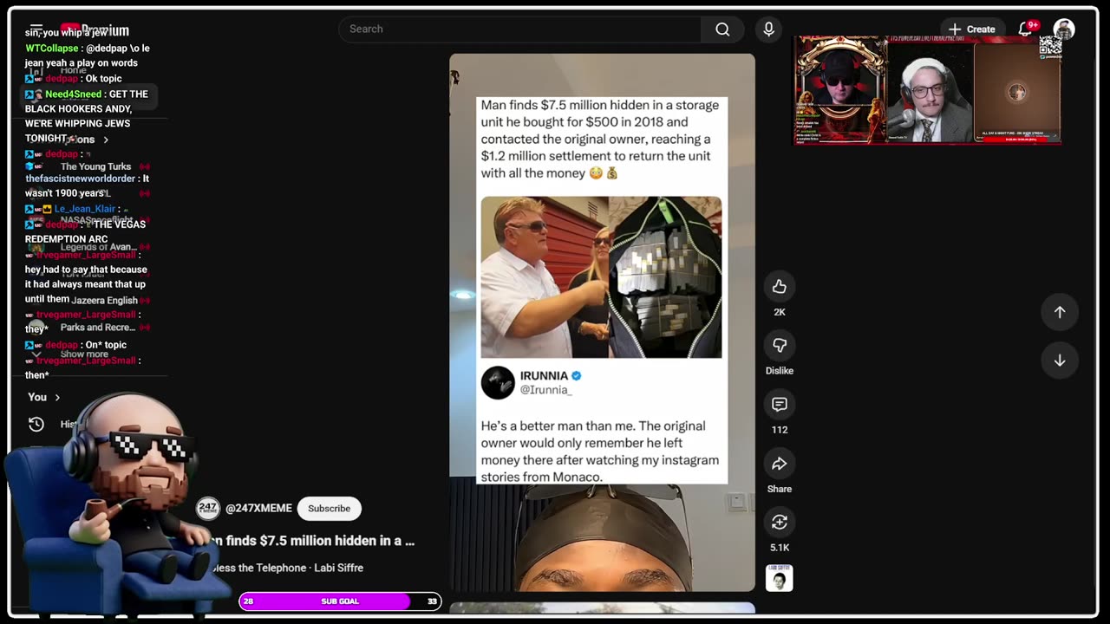
Task: Click the Remix icon showing 5.1K
Action: click(x=780, y=523)
